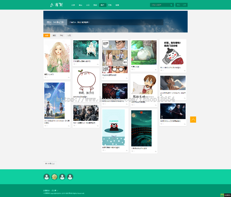Viewport: 231px width, 197px height.
Task: Click the yellow photo avatar in footer
Action: point(54,177)
